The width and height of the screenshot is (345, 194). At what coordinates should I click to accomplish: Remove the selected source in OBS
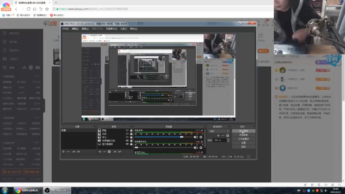tap(104, 152)
